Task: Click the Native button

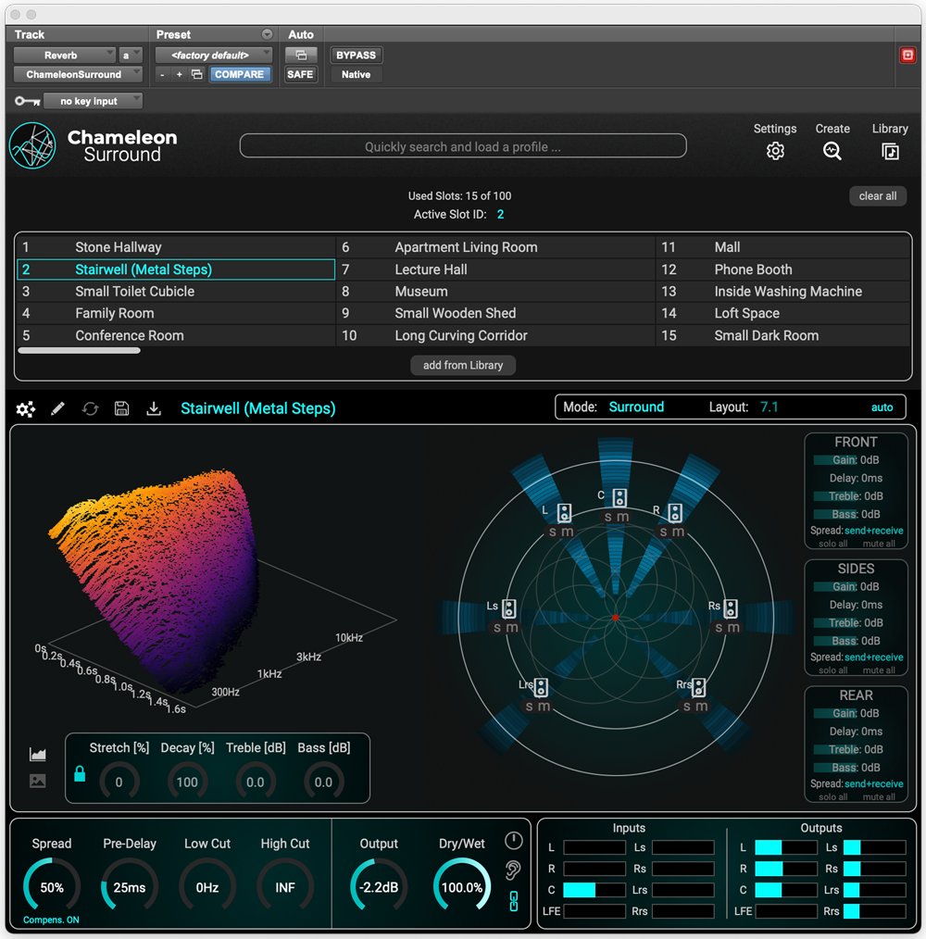Action: point(356,74)
